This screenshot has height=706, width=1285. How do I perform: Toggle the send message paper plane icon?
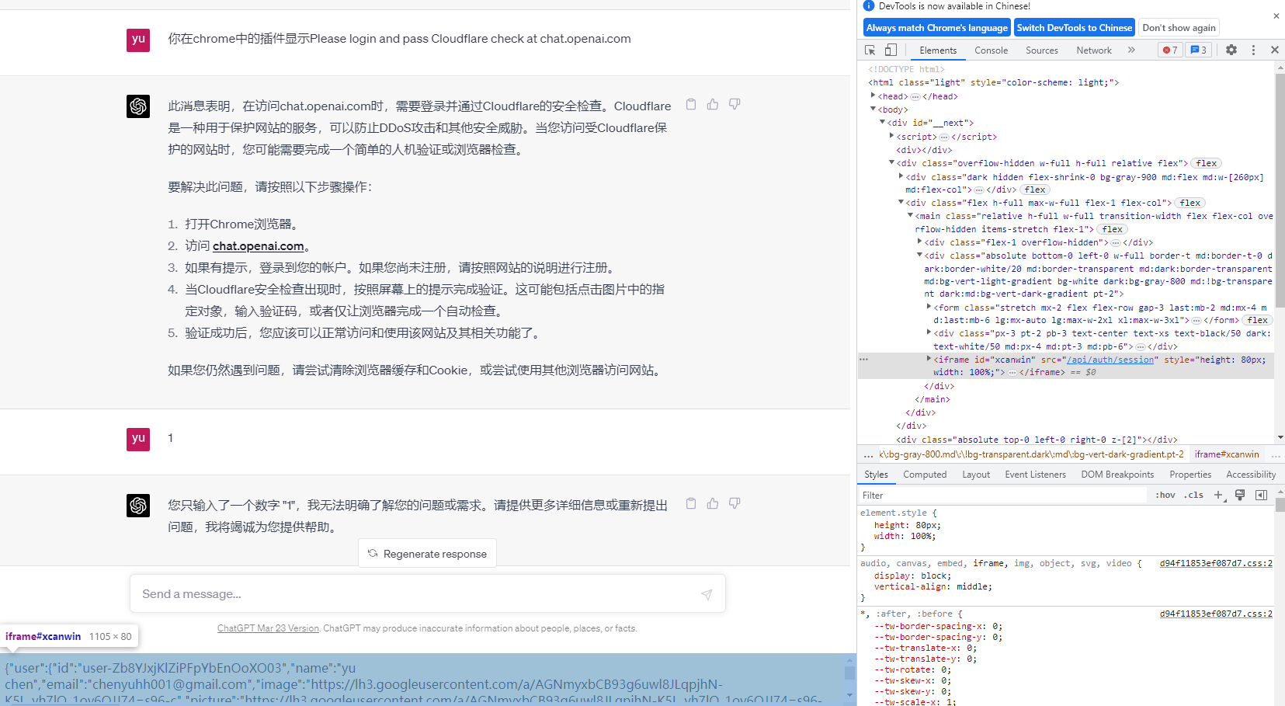coord(706,593)
